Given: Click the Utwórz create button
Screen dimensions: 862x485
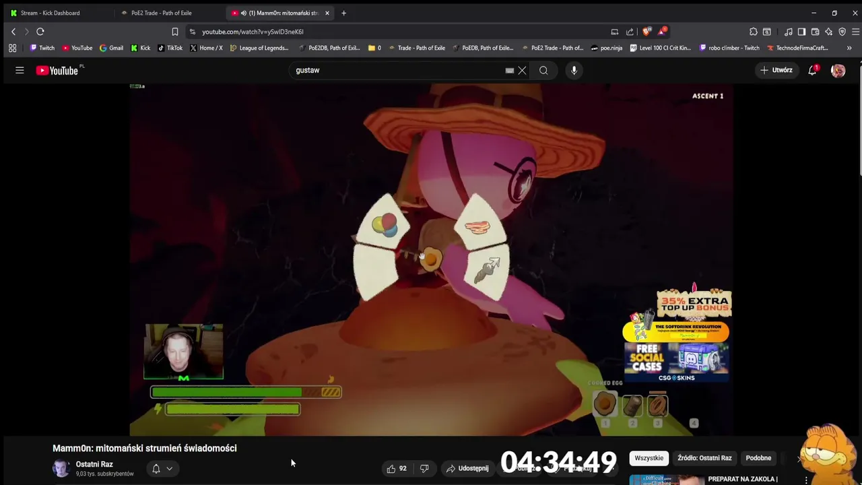Looking at the screenshot, I should tap(776, 70).
